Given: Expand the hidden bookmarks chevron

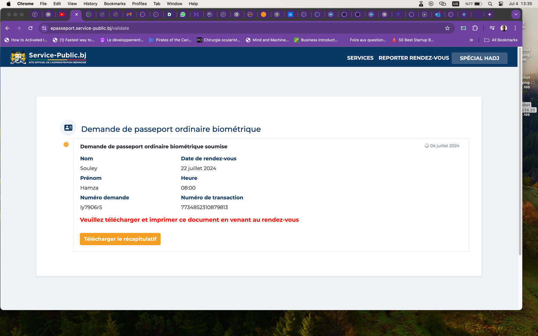Looking at the screenshot, I should click(x=471, y=40).
